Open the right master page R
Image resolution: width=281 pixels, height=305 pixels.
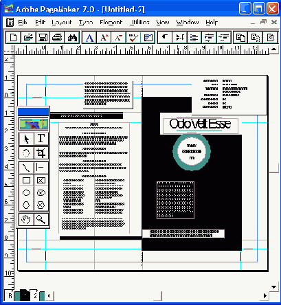coord(10,295)
